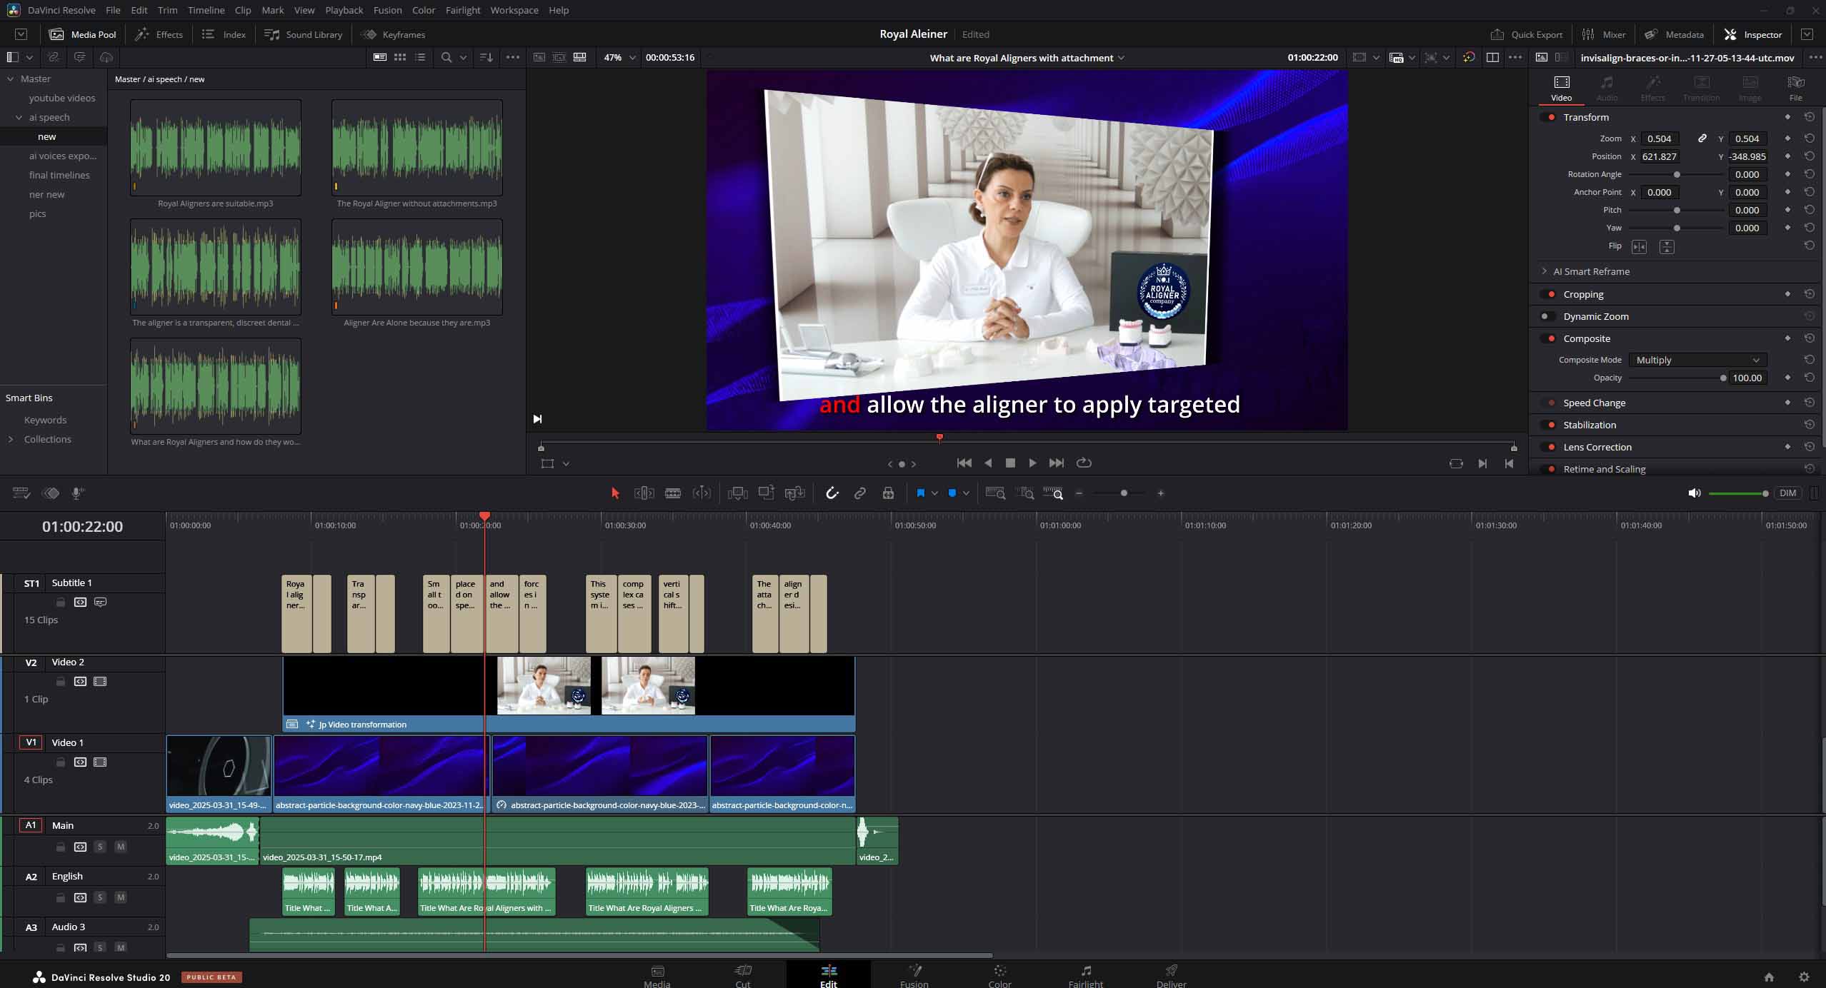
Task: Open the Sound Library panel
Action: click(303, 34)
